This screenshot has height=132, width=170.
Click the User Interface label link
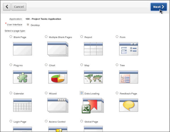(x=14, y=25)
